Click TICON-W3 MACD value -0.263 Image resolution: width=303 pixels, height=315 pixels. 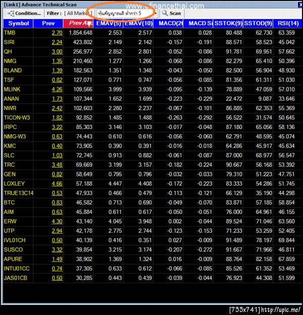[175, 118]
